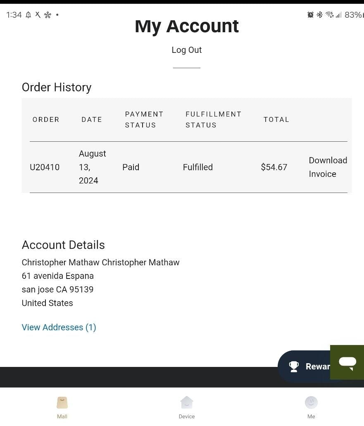The width and height of the screenshot is (364, 426).
Task: Tap the ORDER column header
Action: point(46,119)
